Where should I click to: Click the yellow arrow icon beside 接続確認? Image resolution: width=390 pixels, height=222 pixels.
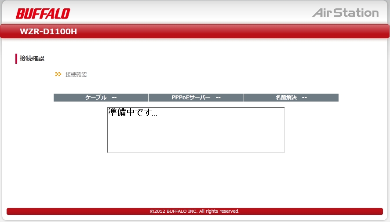click(58, 74)
